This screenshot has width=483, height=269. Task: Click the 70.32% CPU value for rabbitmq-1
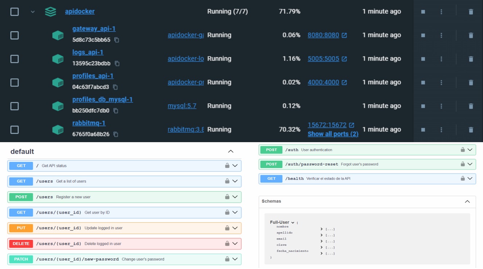(289, 129)
